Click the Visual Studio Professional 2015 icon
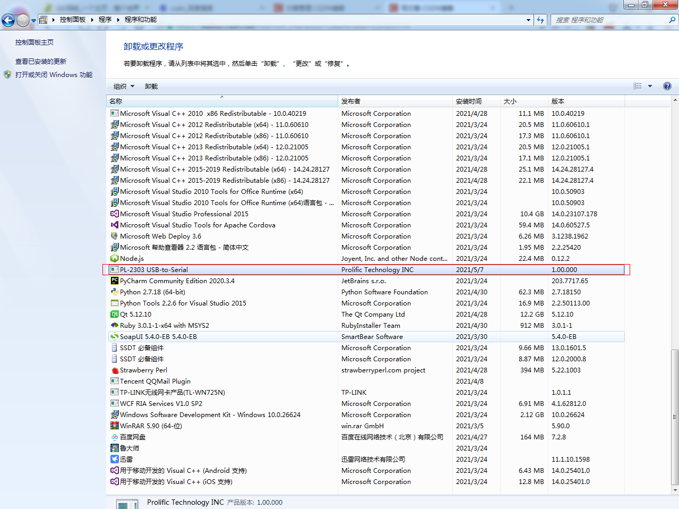This screenshot has width=679, height=509. (x=114, y=214)
